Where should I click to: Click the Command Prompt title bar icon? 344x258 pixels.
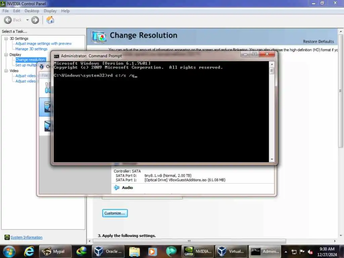56,56
